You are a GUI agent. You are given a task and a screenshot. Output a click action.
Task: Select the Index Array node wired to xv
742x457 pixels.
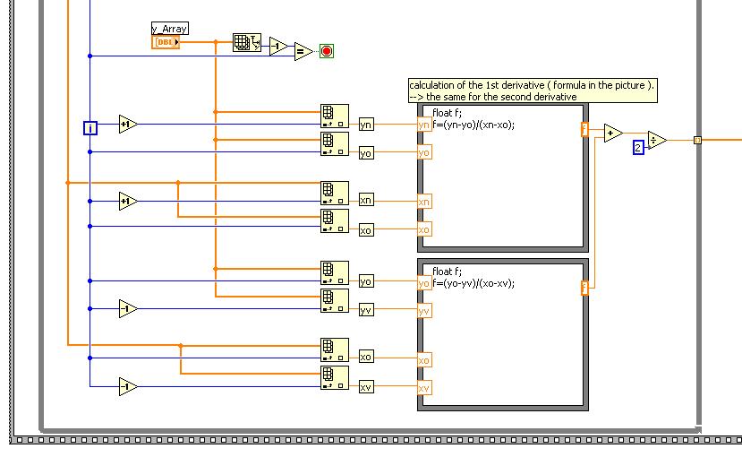(335, 377)
